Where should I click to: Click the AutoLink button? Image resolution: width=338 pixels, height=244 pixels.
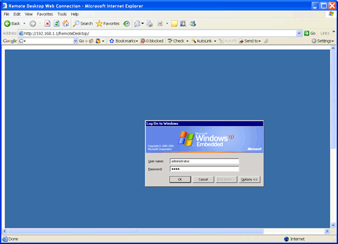(x=201, y=41)
